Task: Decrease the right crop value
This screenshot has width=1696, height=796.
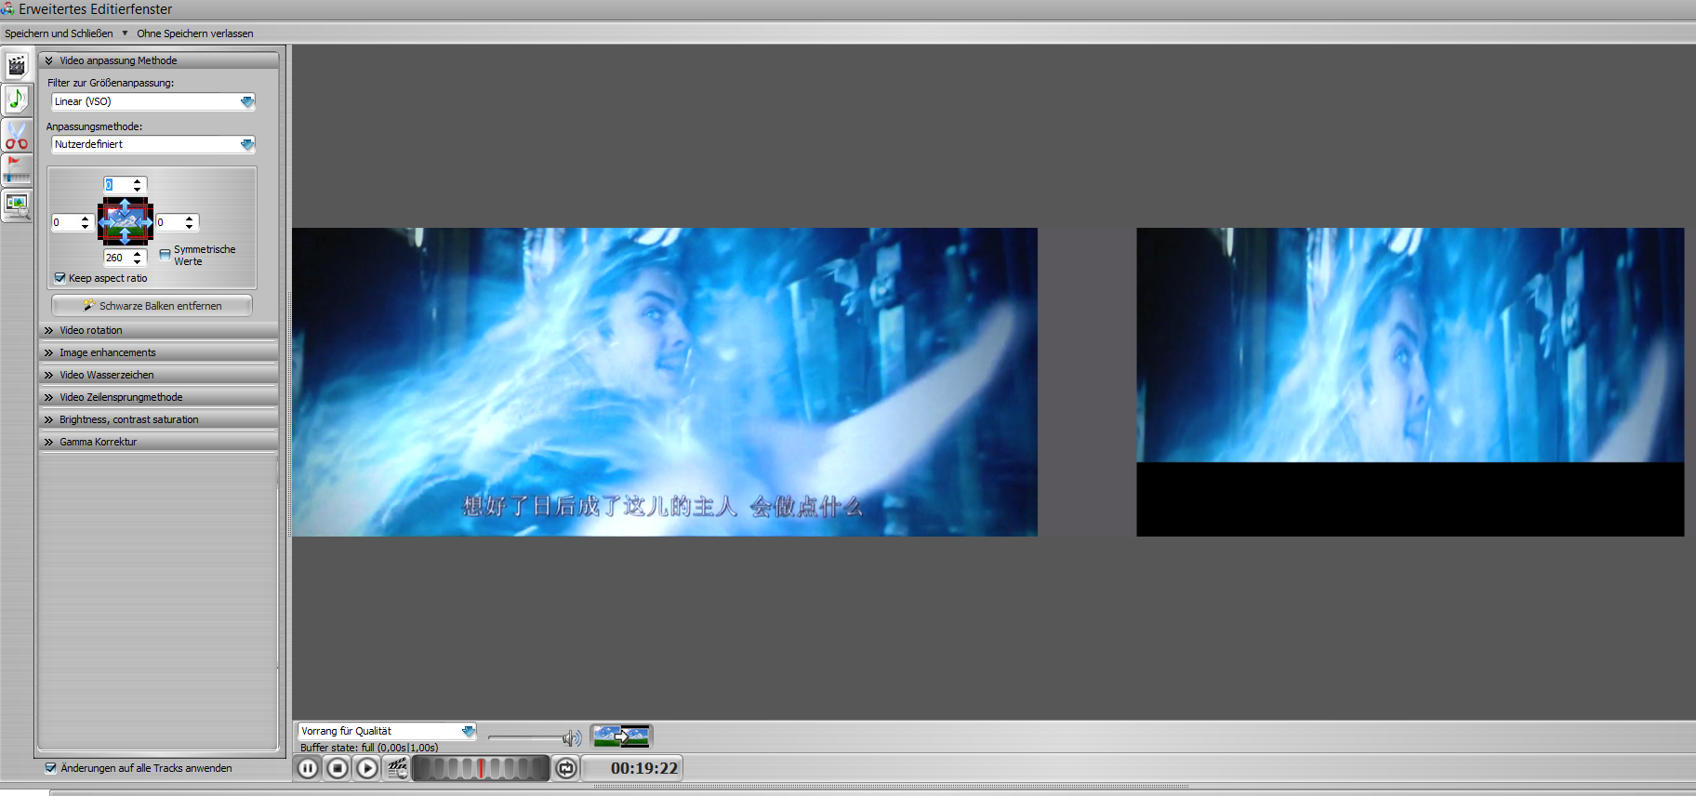Action: pos(190,226)
